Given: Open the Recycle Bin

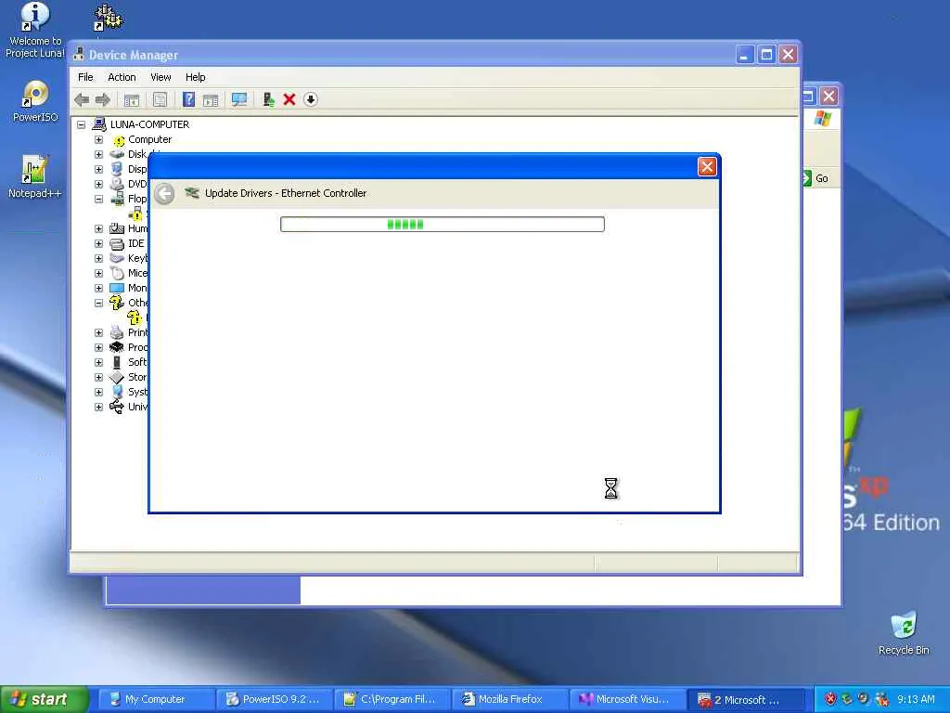Looking at the screenshot, I should (x=904, y=633).
